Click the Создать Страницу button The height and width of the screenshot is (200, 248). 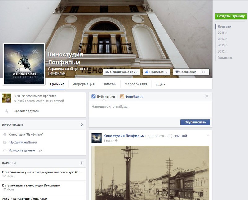[231, 16]
